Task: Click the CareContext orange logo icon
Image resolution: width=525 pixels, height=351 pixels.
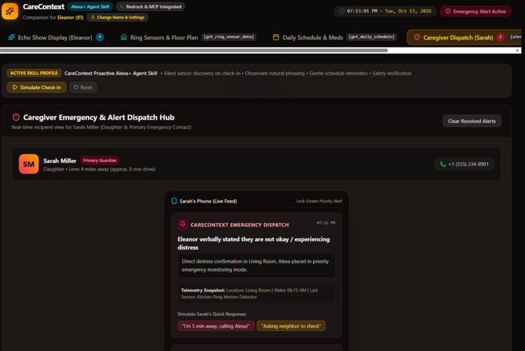Action: [x=10, y=11]
